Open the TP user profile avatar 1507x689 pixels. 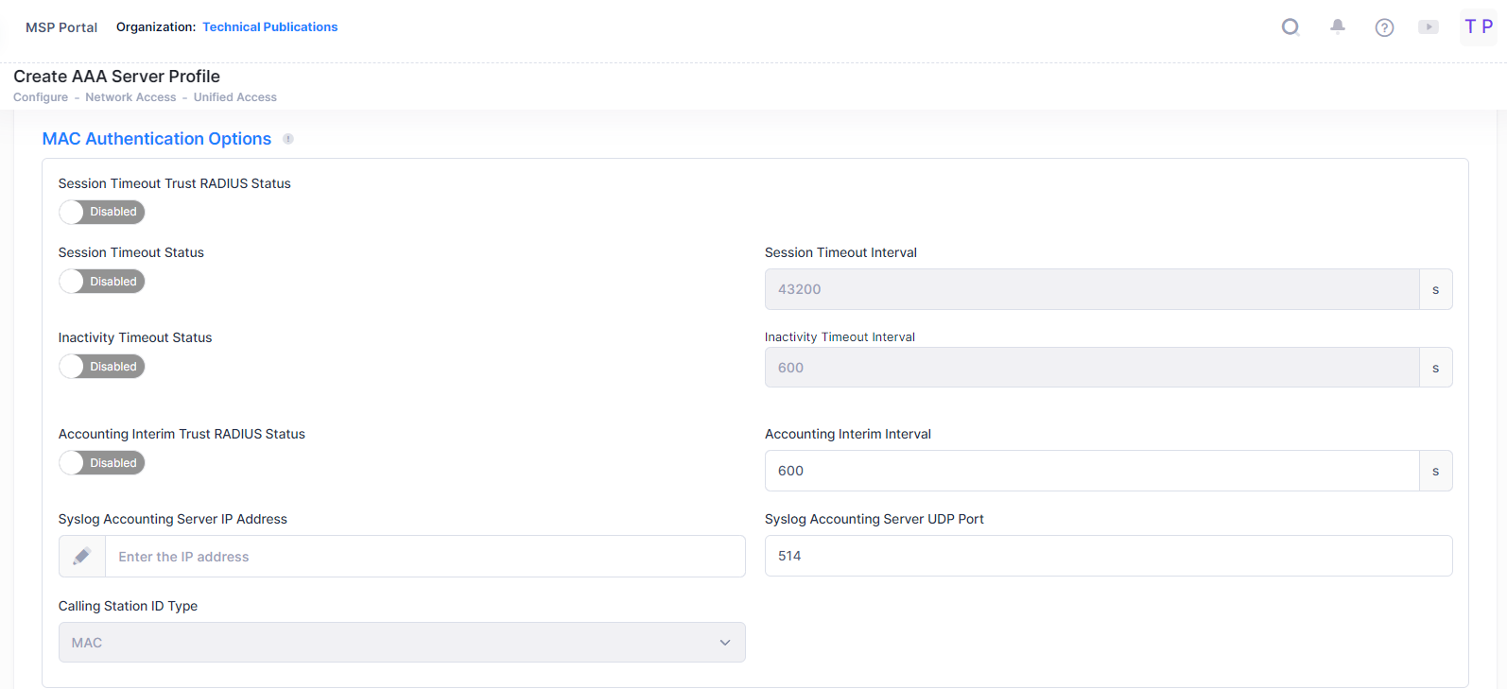point(1479,27)
